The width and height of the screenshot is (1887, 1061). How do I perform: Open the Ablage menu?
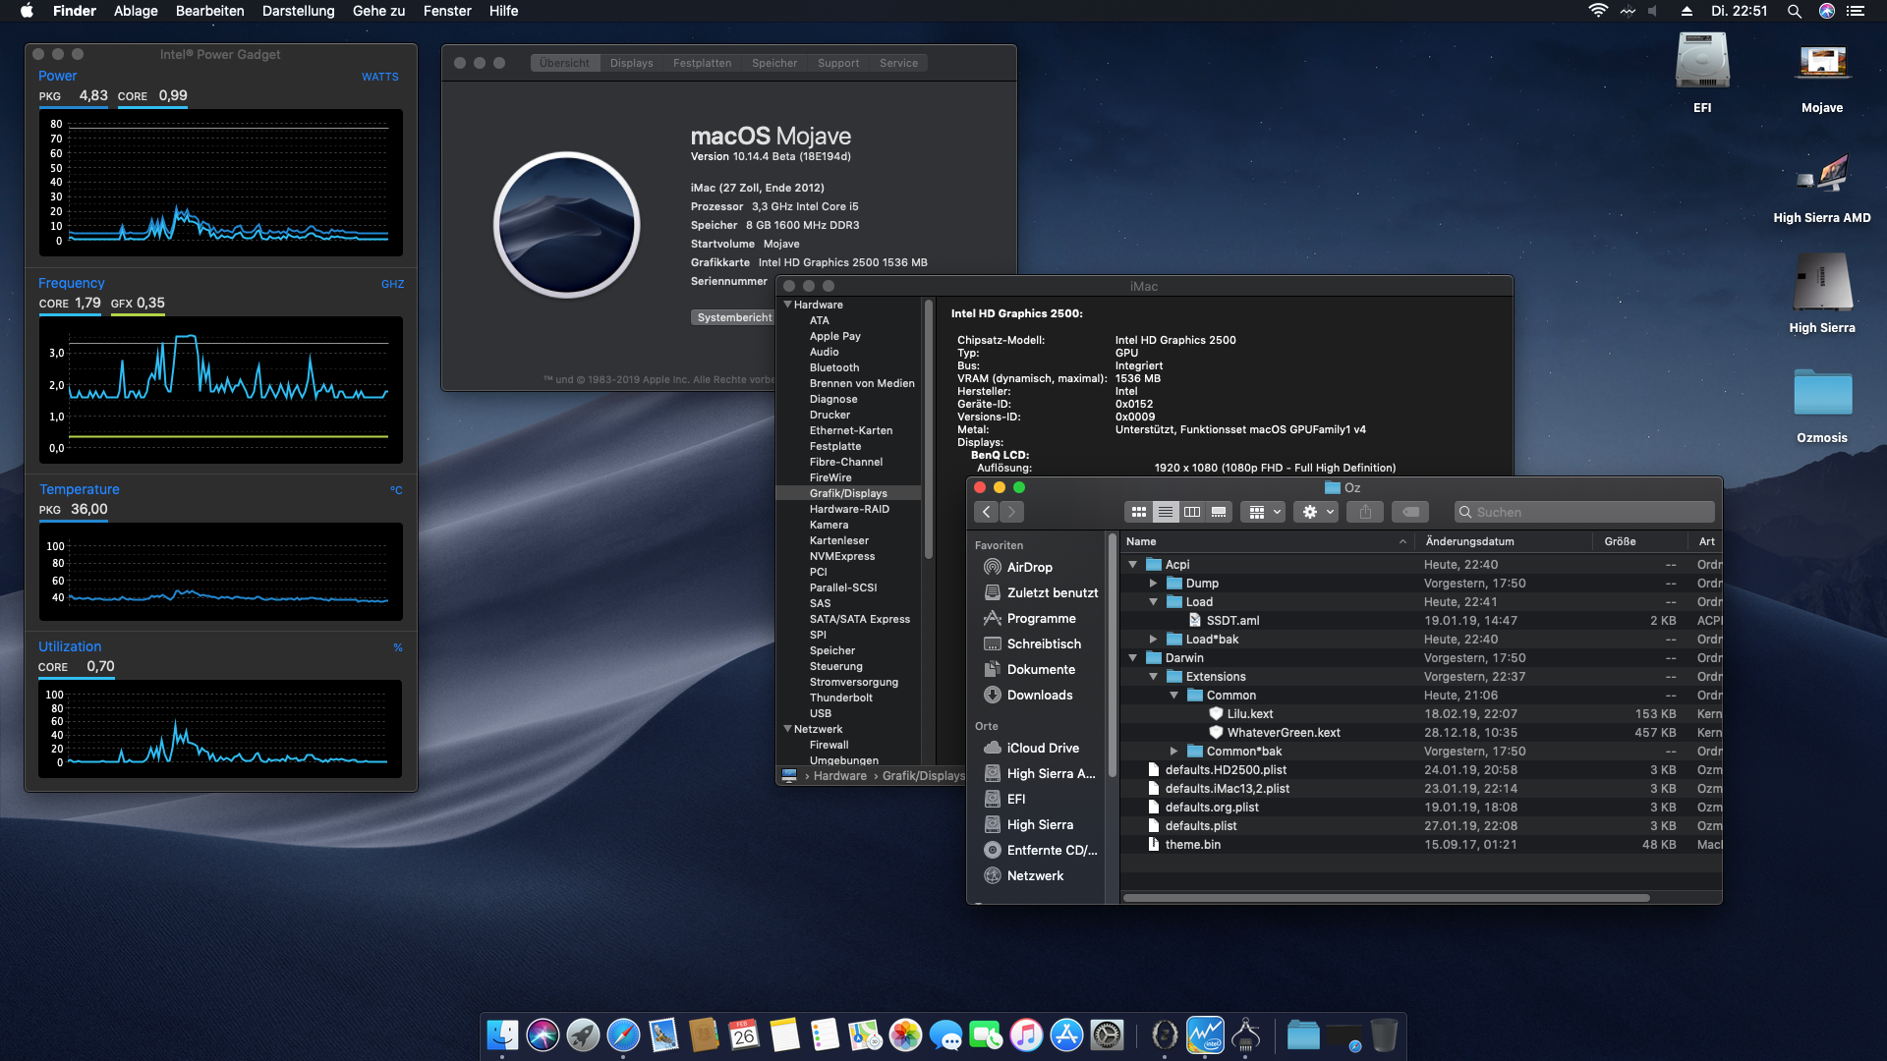click(136, 11)
